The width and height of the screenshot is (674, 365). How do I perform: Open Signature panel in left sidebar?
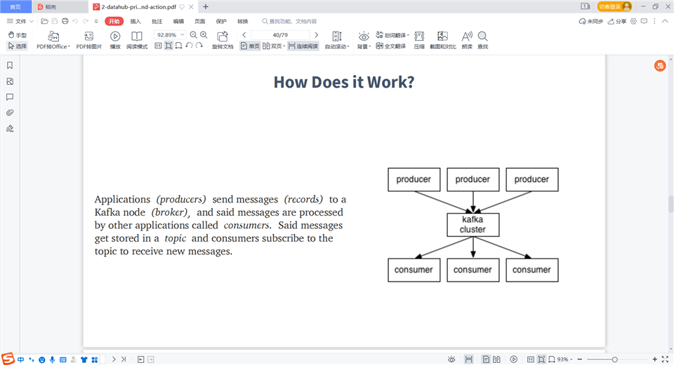(10, 129)
